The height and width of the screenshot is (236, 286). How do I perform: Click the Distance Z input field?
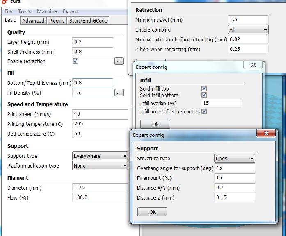coord(235,197)
